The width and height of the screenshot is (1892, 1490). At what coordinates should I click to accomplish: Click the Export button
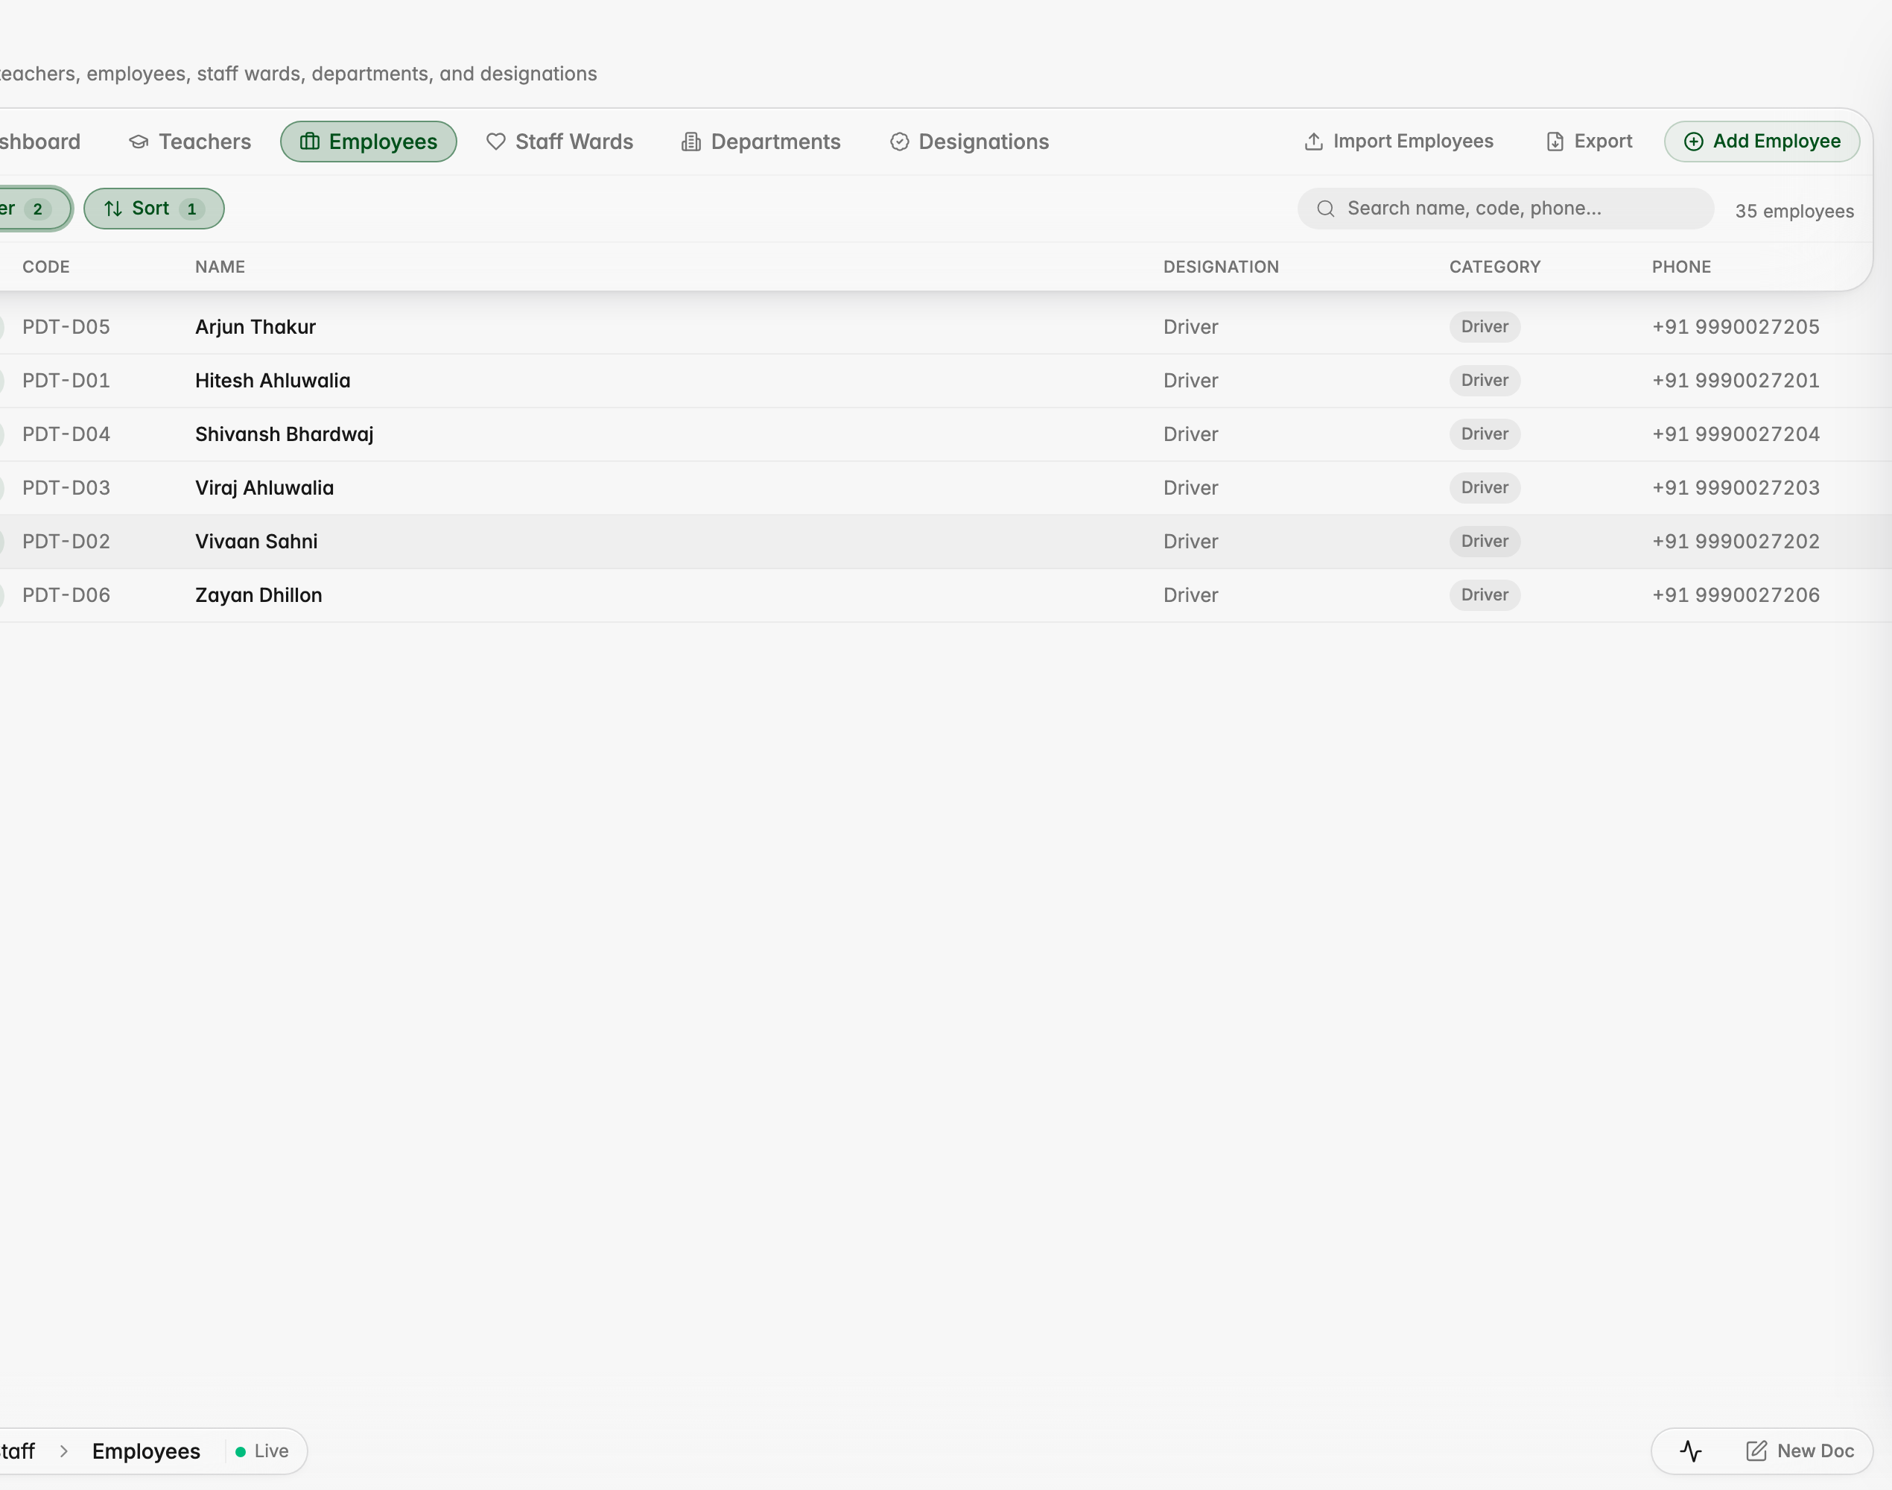[1588, 142]
